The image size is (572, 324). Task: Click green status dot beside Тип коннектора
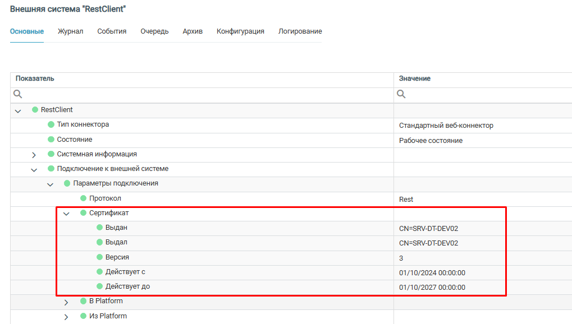[x=51, y=124]
